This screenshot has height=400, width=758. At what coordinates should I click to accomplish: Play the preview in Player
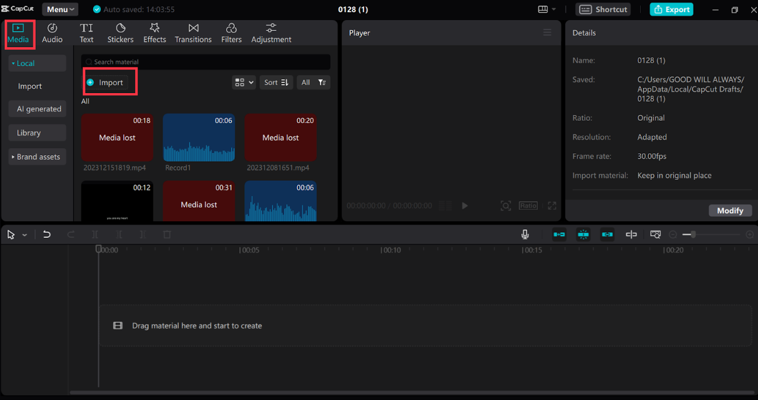pyautogui.click(x=465, y=206)
